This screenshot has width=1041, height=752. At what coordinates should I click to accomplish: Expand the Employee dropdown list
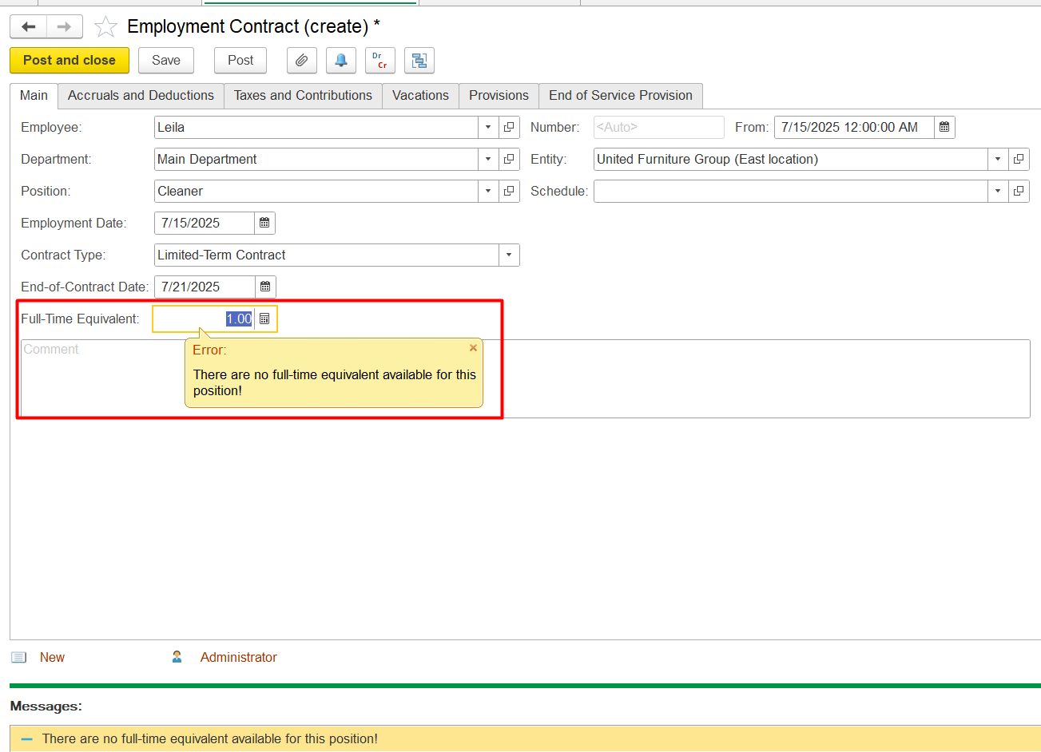pos(488,127)
